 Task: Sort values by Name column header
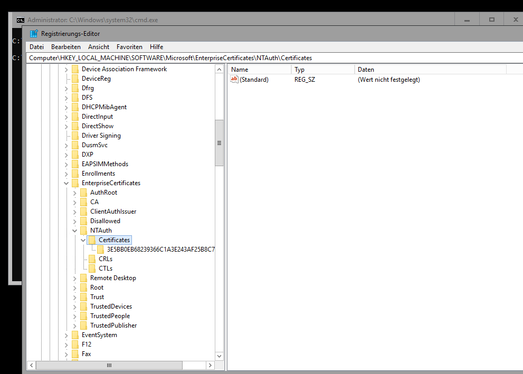click(x=260, y=69)
